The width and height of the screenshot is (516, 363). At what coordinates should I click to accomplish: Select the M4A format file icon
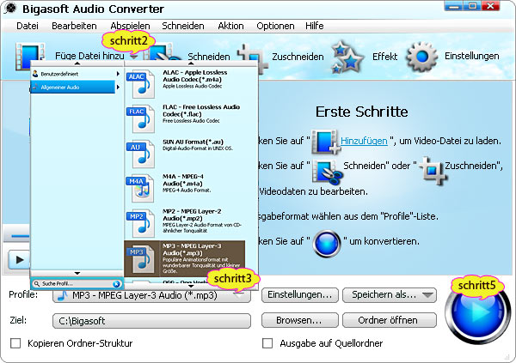point(140,189)
